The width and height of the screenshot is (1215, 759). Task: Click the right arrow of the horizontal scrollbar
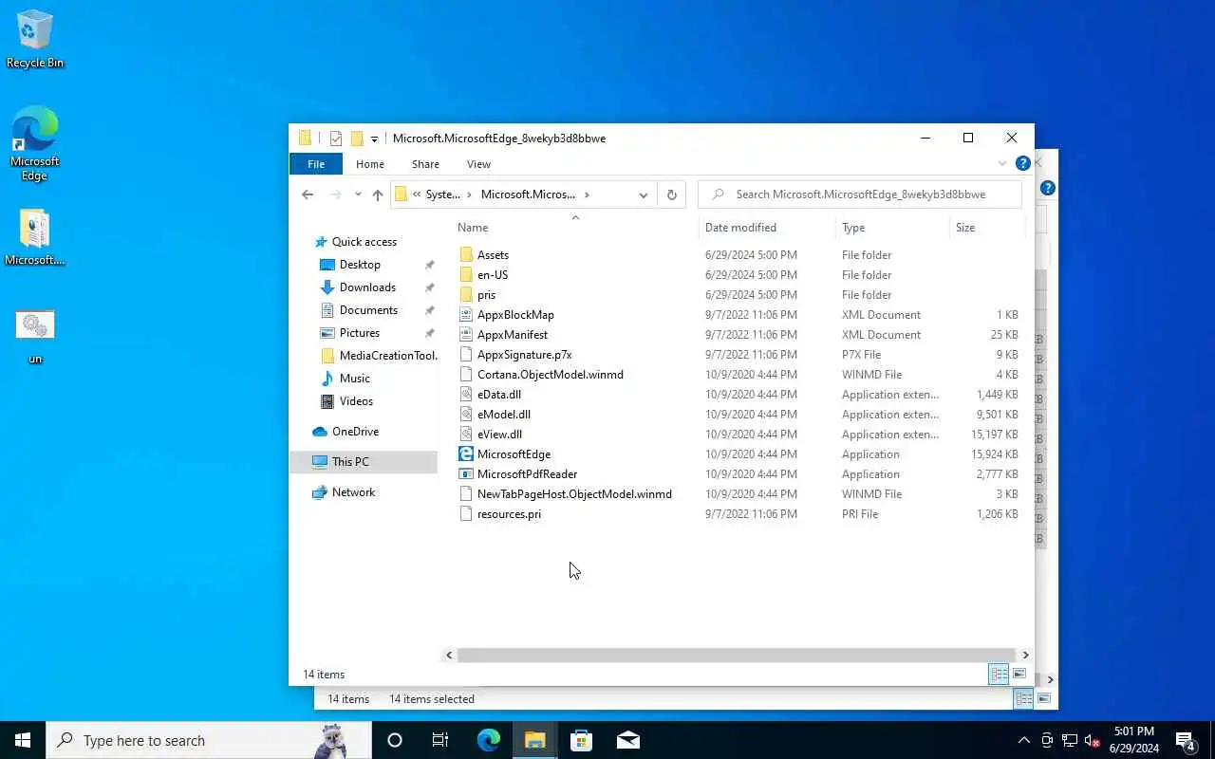click(1025, 655)
